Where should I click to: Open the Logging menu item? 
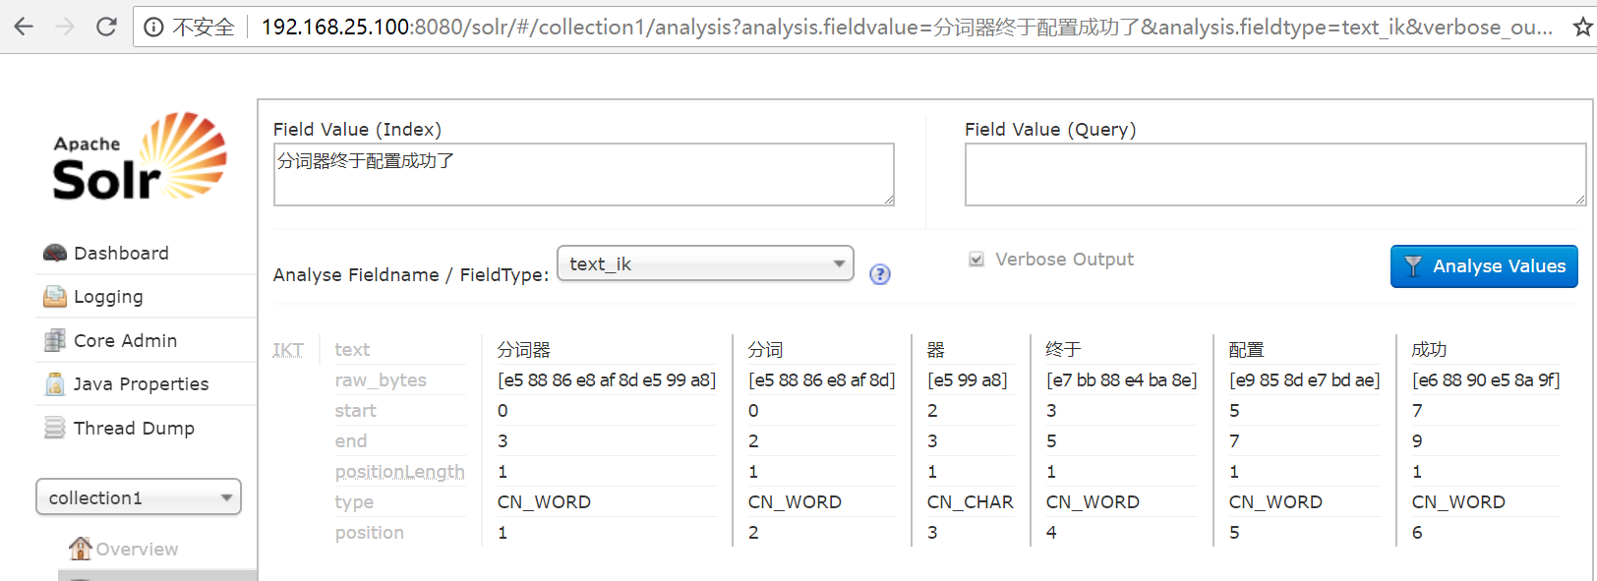point(108,297)
